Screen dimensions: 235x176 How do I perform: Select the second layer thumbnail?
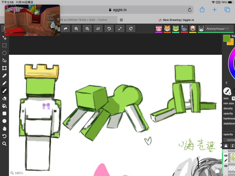[x=232, y=168]
